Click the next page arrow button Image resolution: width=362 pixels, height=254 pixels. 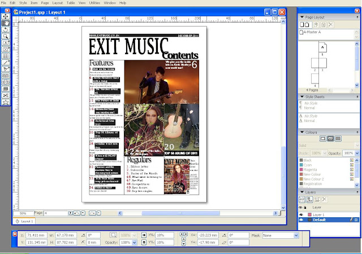(71, 213)
